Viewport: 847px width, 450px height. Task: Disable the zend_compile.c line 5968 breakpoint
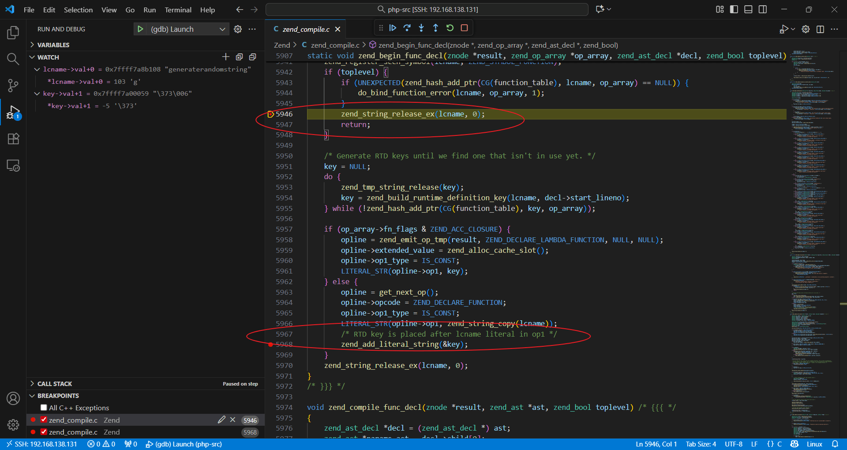click(44, 432)
